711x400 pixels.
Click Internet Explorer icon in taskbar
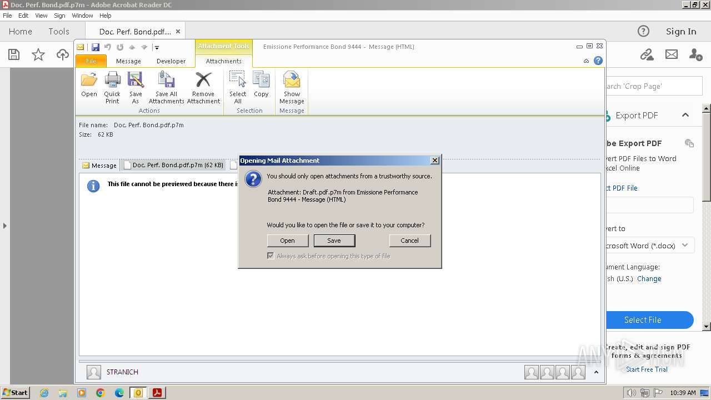click(x=44, y=393)
